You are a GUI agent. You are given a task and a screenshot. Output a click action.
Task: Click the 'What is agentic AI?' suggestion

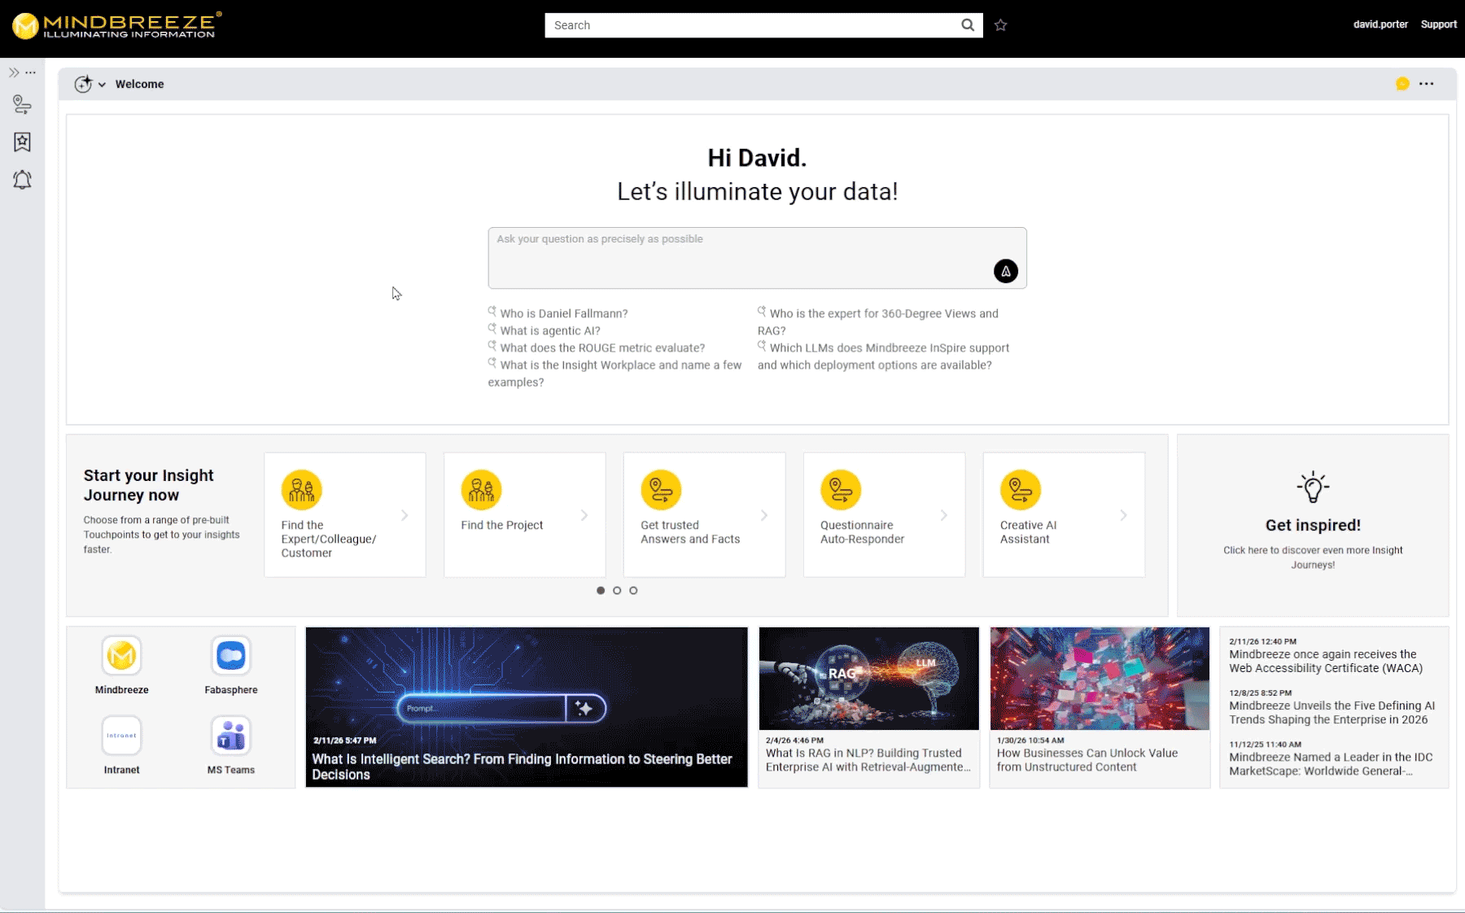[549, 330]
